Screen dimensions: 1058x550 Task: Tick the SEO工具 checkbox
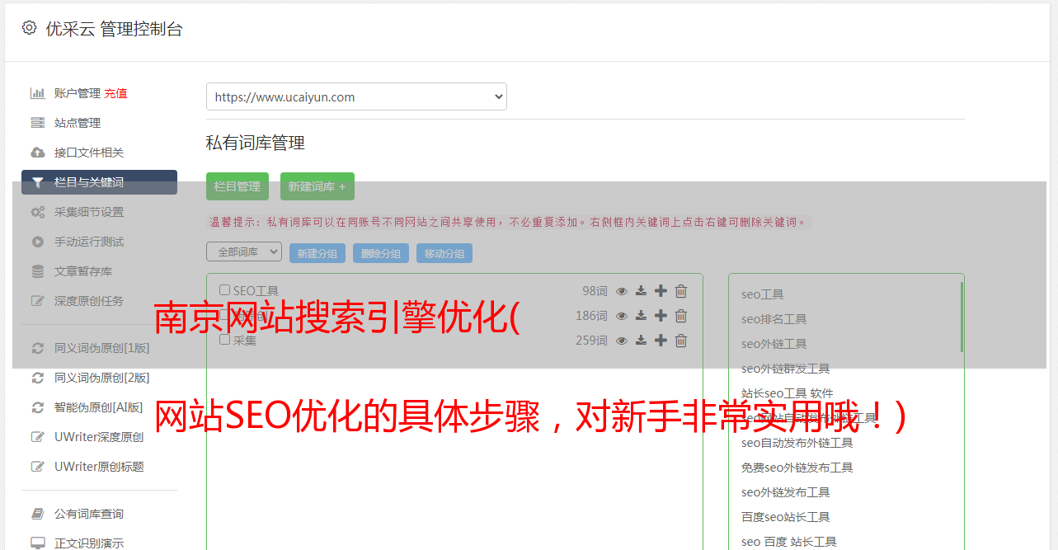click(x=224, y=290)
